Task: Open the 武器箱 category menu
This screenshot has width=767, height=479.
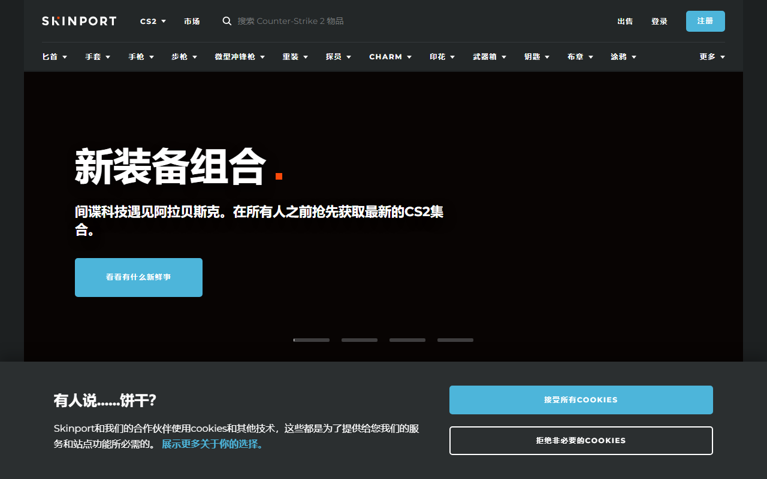Action: pyautogui.click(x=490, y=57)
